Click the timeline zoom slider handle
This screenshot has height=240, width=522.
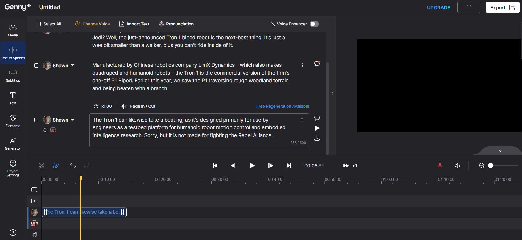point(491,166)
